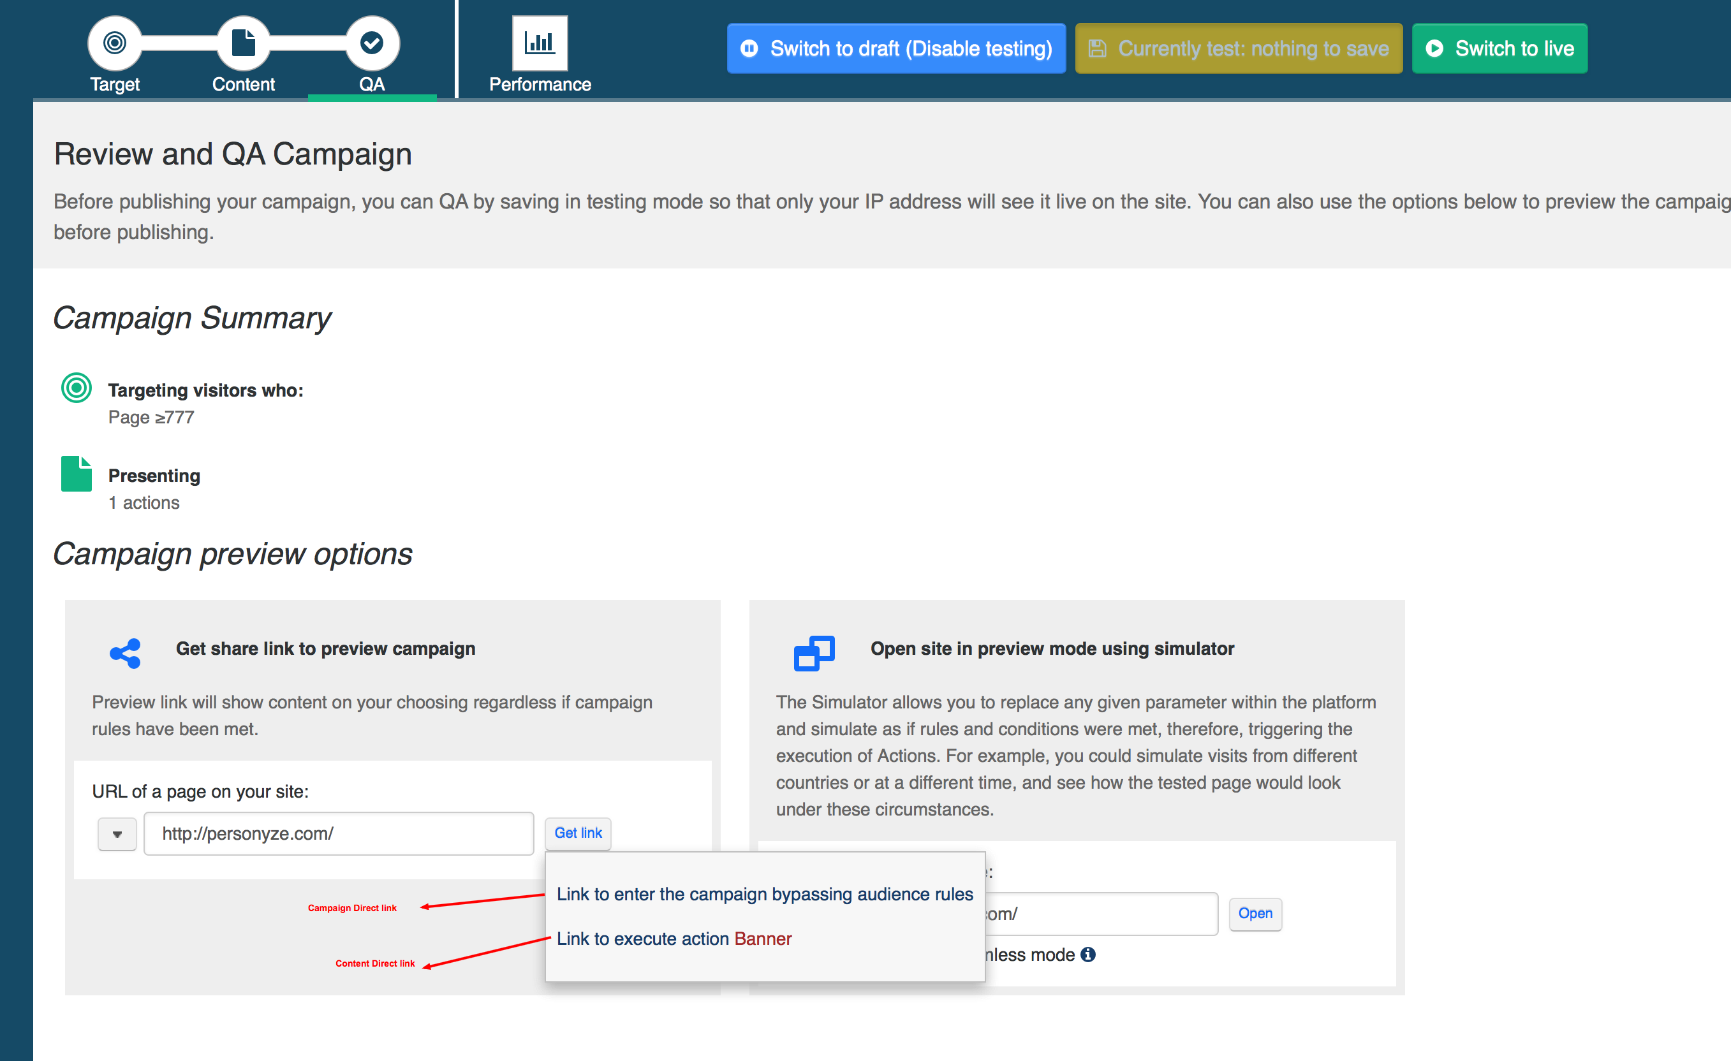Click the Presenting label
Screen dimensions: 1731x1061
tap(154, 476)
